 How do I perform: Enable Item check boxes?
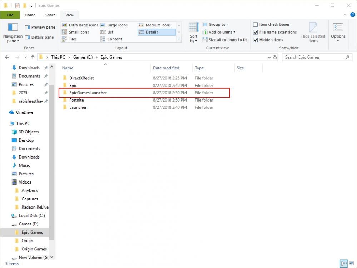(271, 24)
